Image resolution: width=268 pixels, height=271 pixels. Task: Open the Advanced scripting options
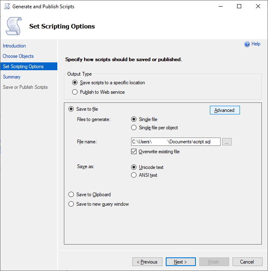pos(225,110)
